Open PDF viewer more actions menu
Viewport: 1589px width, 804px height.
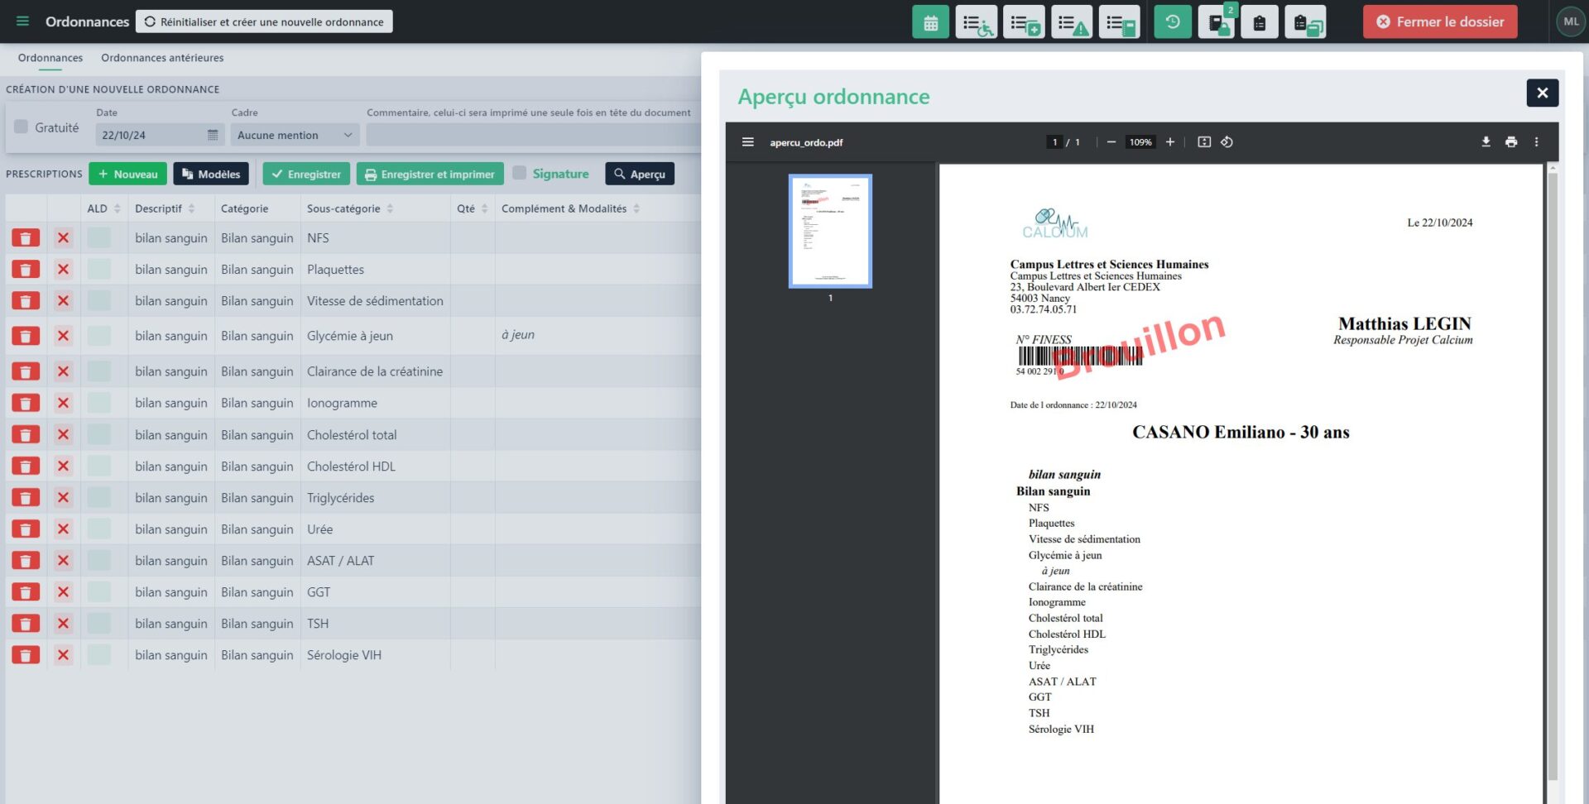[x=1536, y=142]
